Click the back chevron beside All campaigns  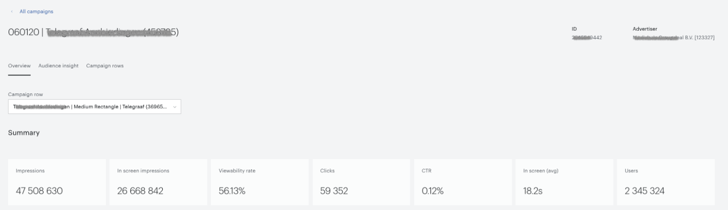12,11
